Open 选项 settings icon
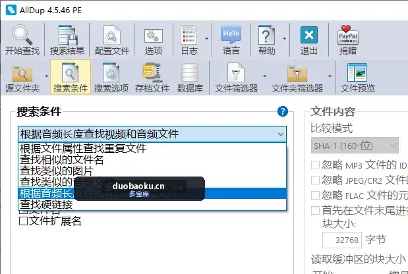This screenshot has width=408, height=274. [x=154, y=36]
